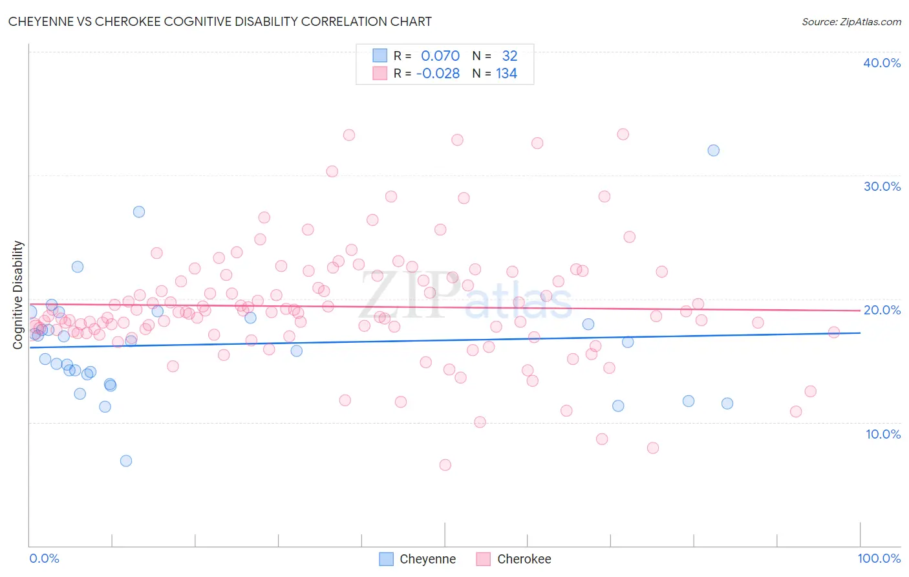Click the 0.0% x-axis label

coord(45,558)
